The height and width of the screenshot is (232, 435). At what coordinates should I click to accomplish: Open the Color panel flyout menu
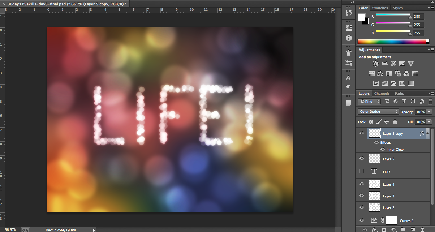(431, 8)
